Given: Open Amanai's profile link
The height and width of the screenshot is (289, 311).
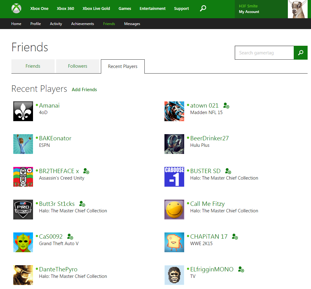Looking at the screenshot, I should 49,105.
